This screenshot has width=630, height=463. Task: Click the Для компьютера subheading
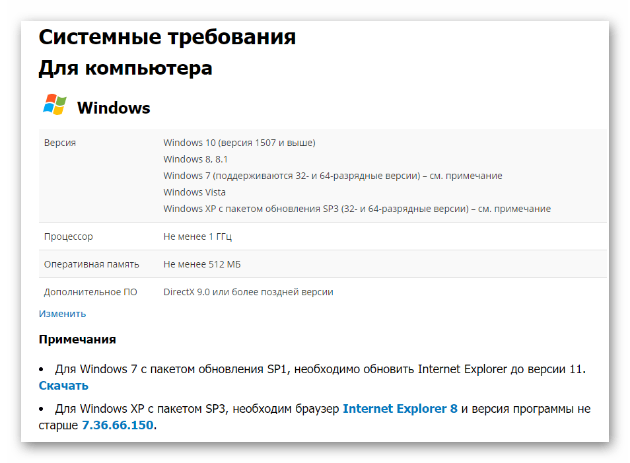125,68
